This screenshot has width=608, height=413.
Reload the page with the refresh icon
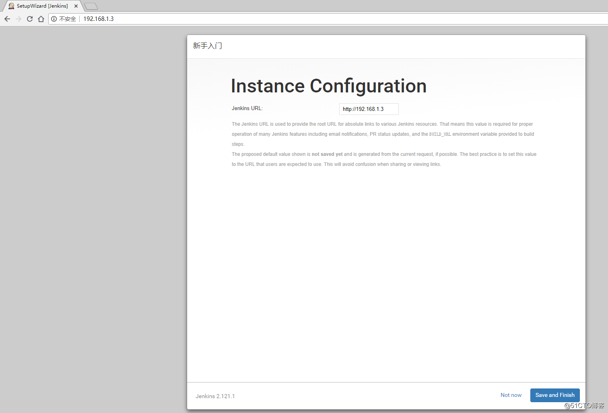tap(30, 19)
